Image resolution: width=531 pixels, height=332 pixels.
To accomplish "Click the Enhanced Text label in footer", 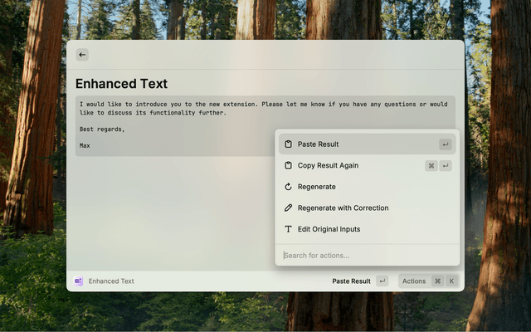I will (111, 281).
